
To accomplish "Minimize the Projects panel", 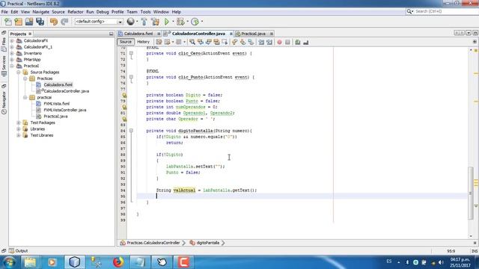I will point(112,34).
